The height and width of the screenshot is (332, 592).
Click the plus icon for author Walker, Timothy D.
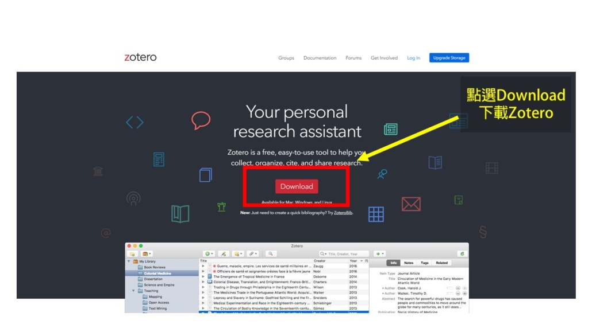coord(465,294)
